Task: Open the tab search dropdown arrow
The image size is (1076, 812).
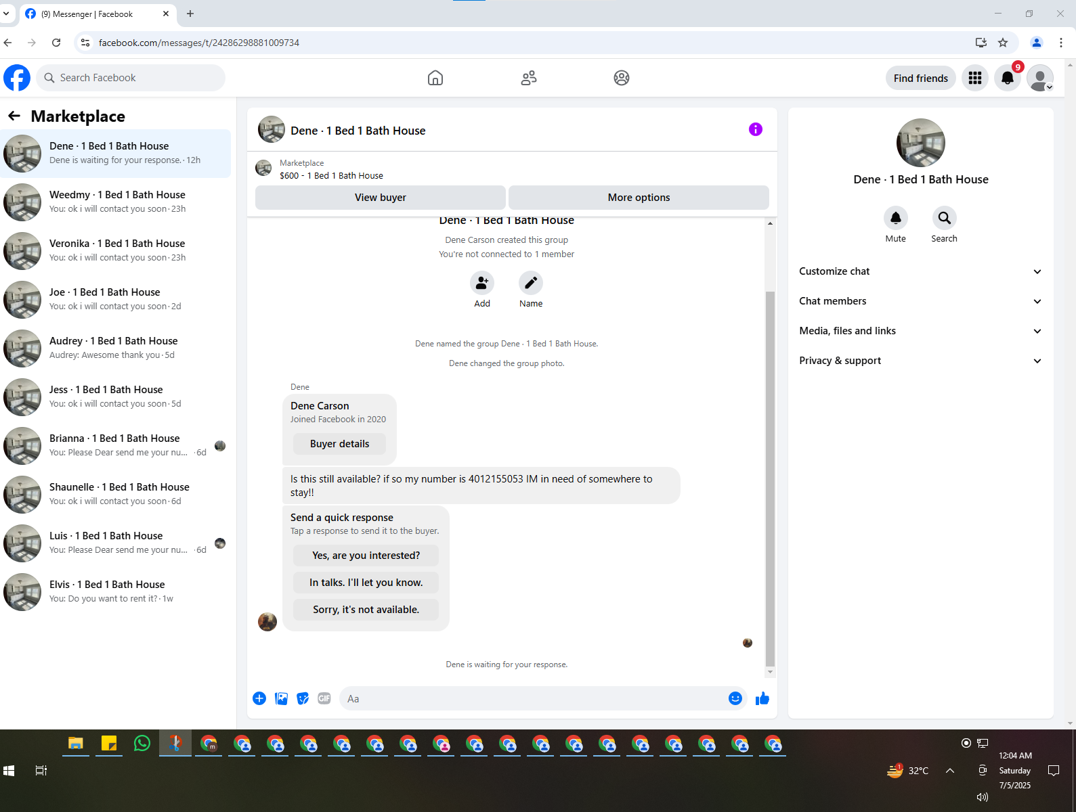Action: (6, 14)
